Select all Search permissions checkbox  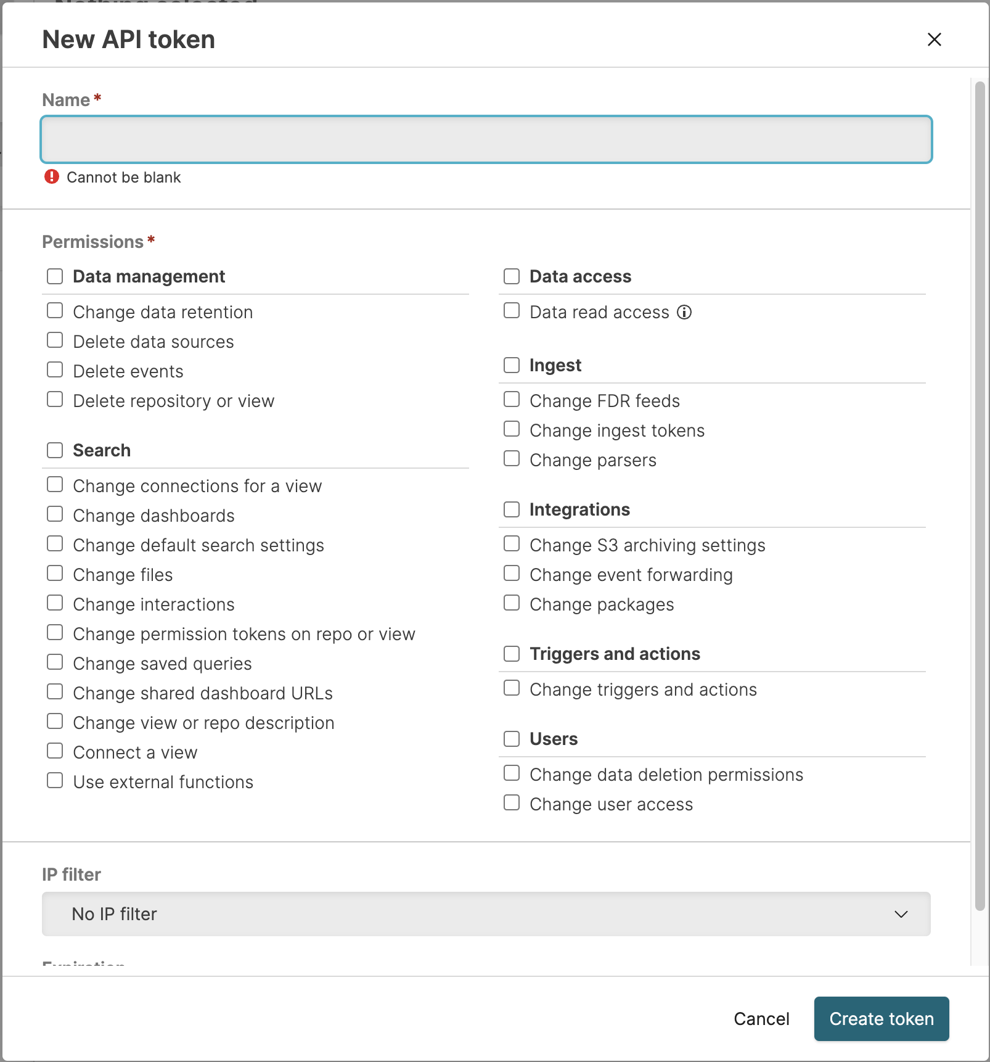point(55,450)
